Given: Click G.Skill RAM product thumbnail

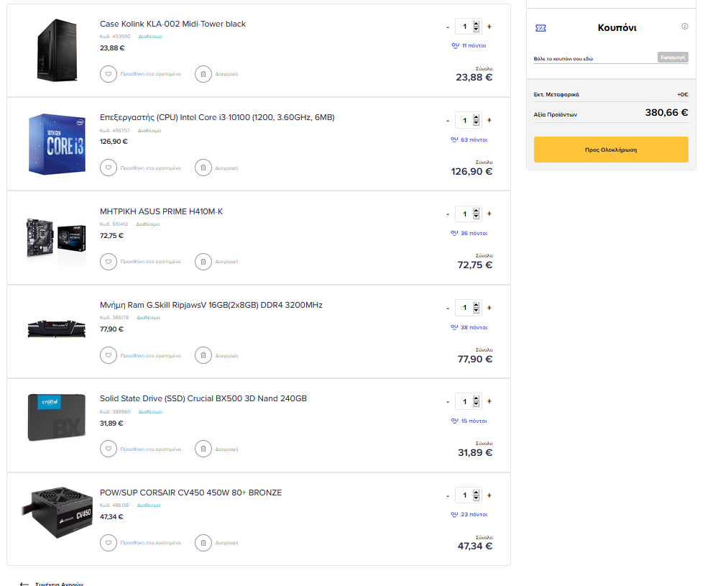Looking at the screenshot, I should click(x=57, y=329).
